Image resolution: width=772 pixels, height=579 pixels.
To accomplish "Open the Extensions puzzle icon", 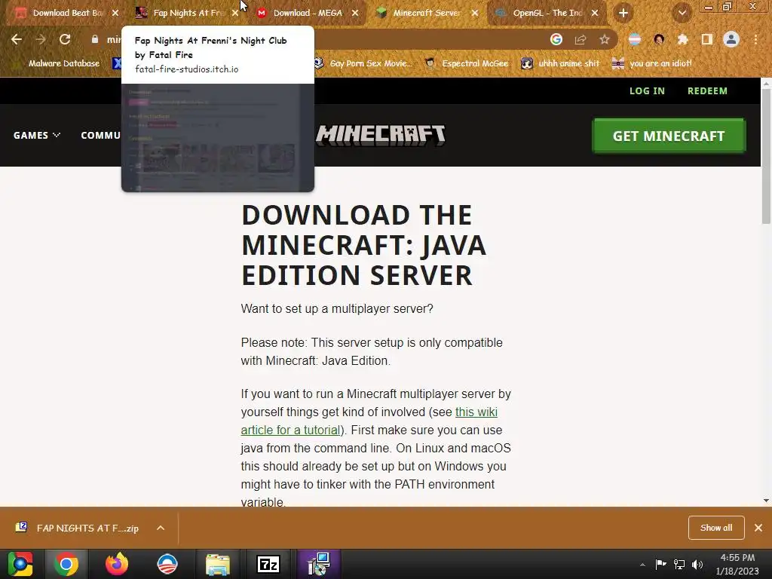I will [x=683, y=39].
